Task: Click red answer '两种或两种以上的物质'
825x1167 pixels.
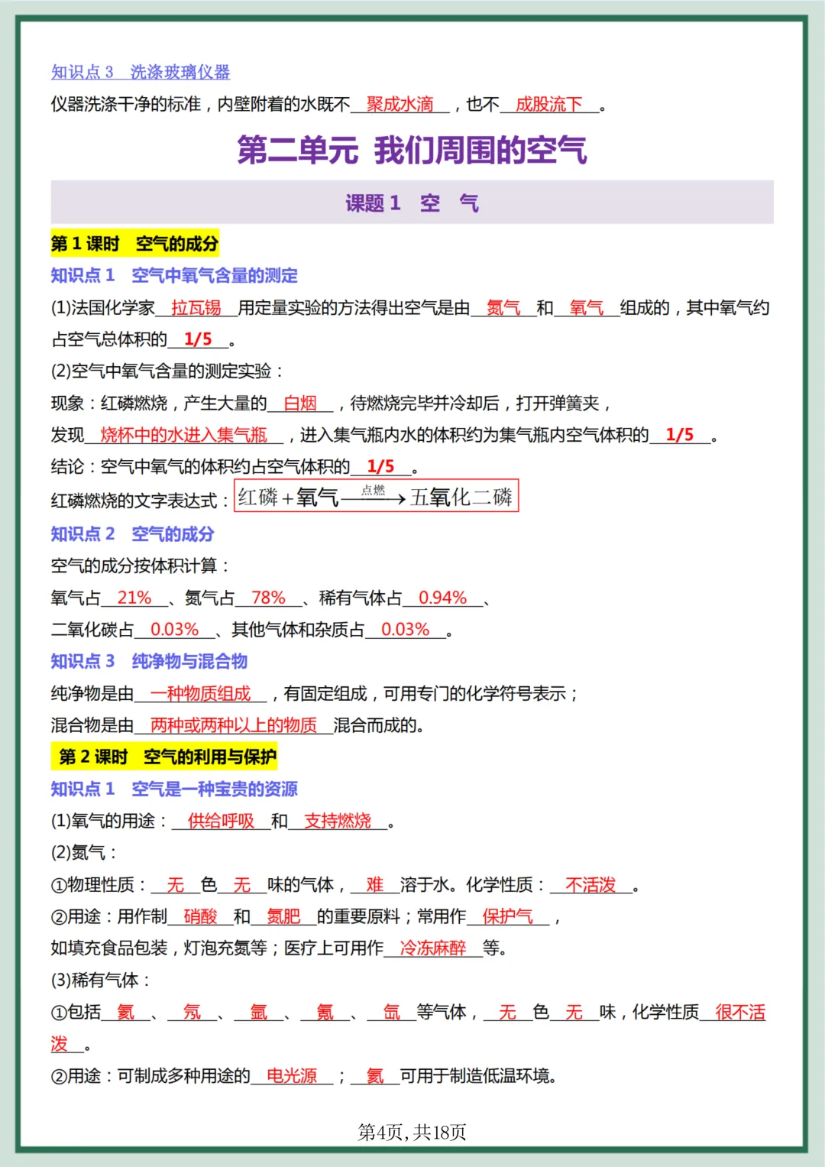Action: coord(234,725)
